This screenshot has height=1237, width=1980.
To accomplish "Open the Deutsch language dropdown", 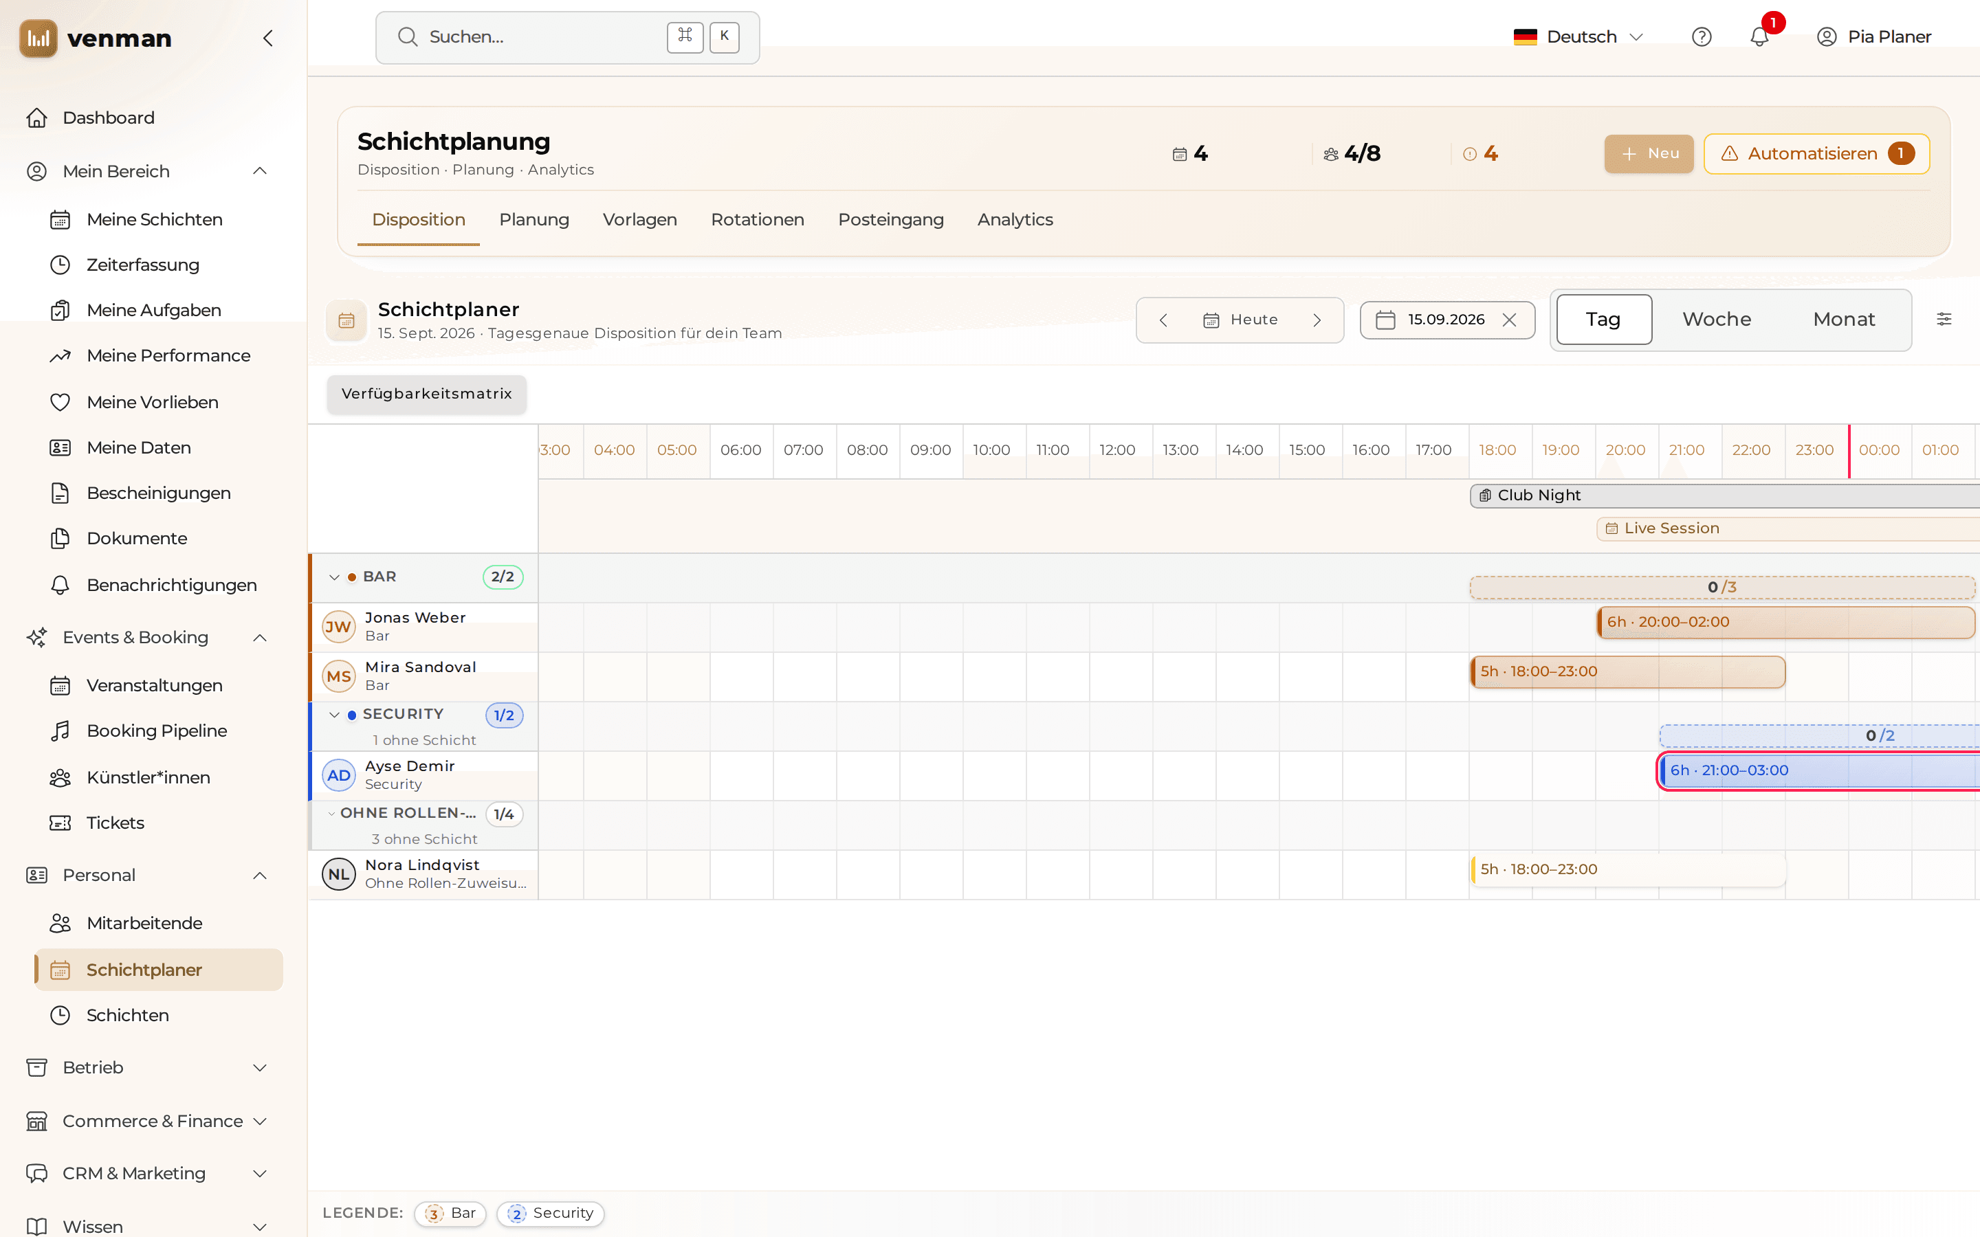I will tap(1578, 37).
